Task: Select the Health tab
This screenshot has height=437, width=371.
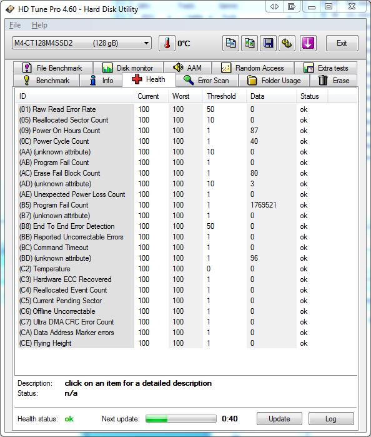Action: coord(149,79)
